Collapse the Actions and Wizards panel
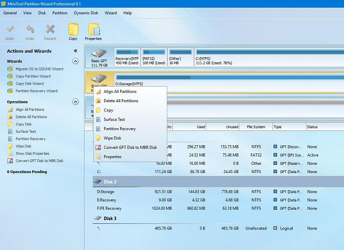Viewport: 344px width, 250px height. click(x=76, y=51)
